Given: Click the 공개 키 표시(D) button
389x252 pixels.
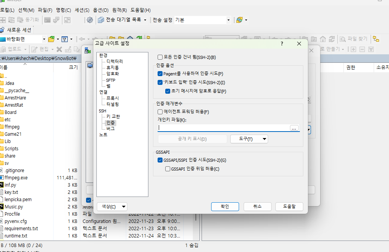Looking at the screenshot, I should (x=192, y=139).
